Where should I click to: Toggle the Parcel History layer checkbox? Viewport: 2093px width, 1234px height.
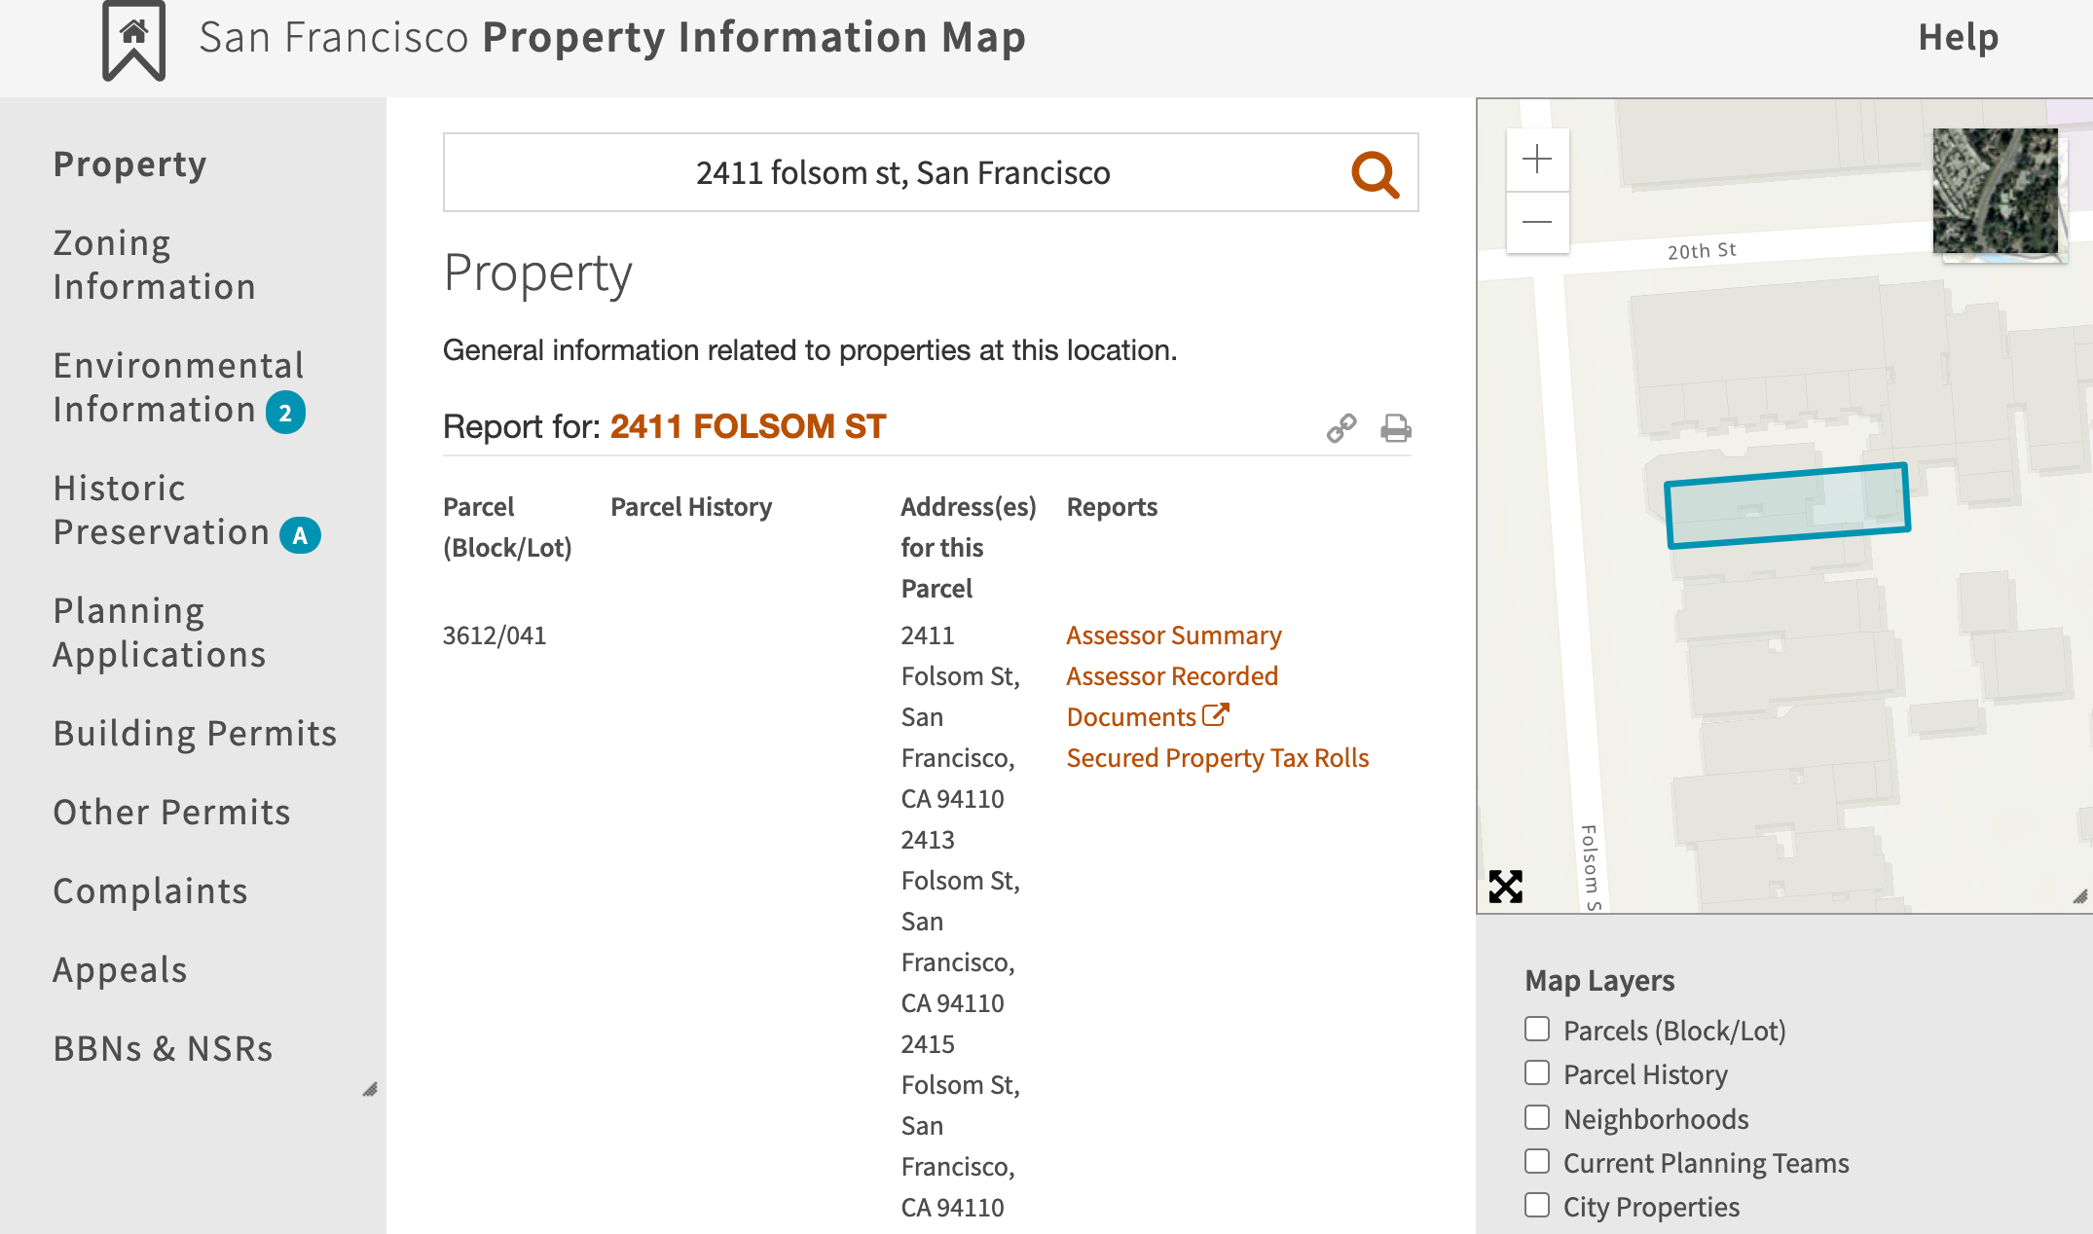coord(1537,1073)
